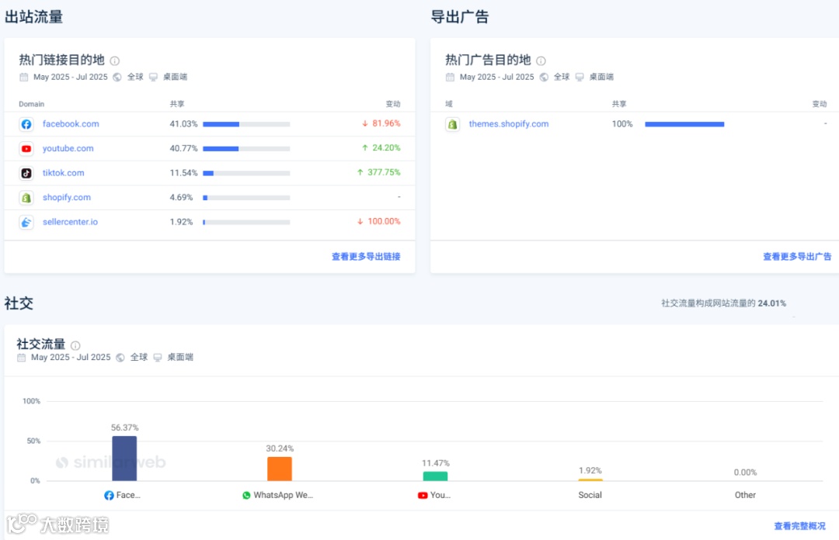Click YouTube icon under the chart axis

pyautogui.click(x=423, y=495)
